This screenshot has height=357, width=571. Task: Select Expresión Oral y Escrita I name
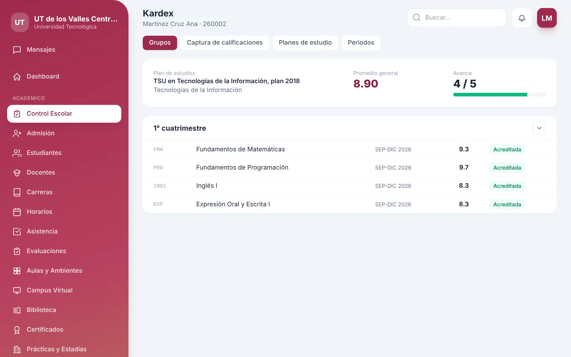pyautogui.click(x=233, y=204)
